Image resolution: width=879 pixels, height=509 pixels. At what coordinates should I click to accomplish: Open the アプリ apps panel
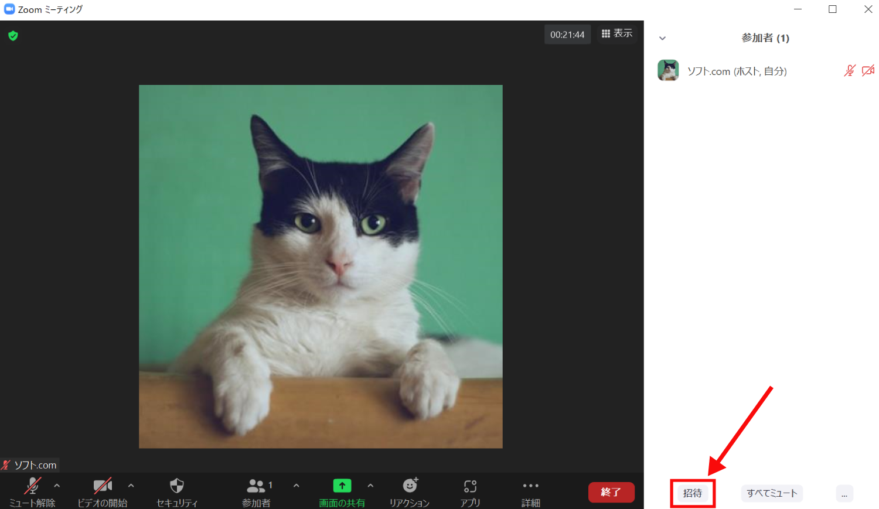pos(470,493)
